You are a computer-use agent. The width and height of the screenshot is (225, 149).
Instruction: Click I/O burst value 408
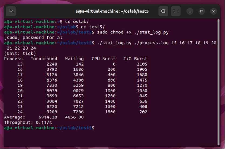(143, 107)
